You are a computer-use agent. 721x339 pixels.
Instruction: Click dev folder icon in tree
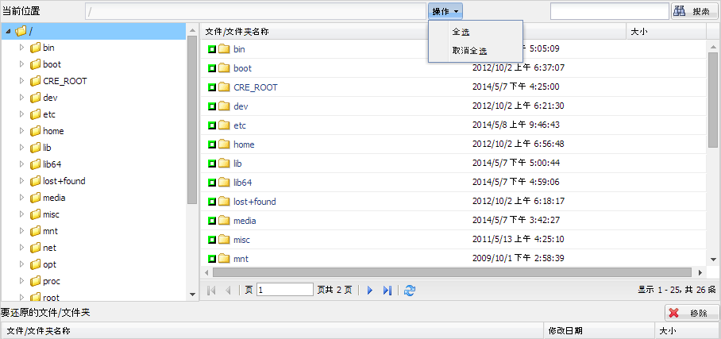coord(36,98)
